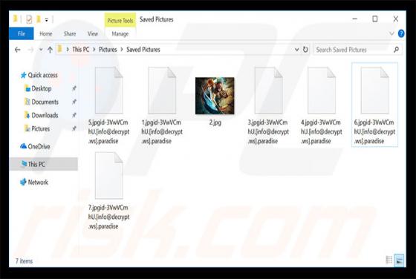Click the search magnifier icon
Screen dimensions: 416x279
(396, 50)
